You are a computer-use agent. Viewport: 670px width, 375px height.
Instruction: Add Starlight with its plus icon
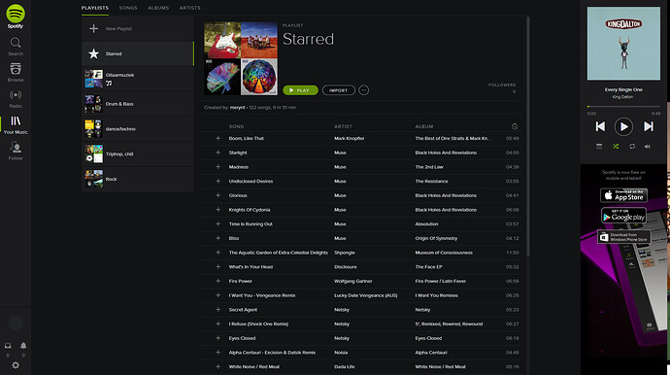(x=218, y=153)
